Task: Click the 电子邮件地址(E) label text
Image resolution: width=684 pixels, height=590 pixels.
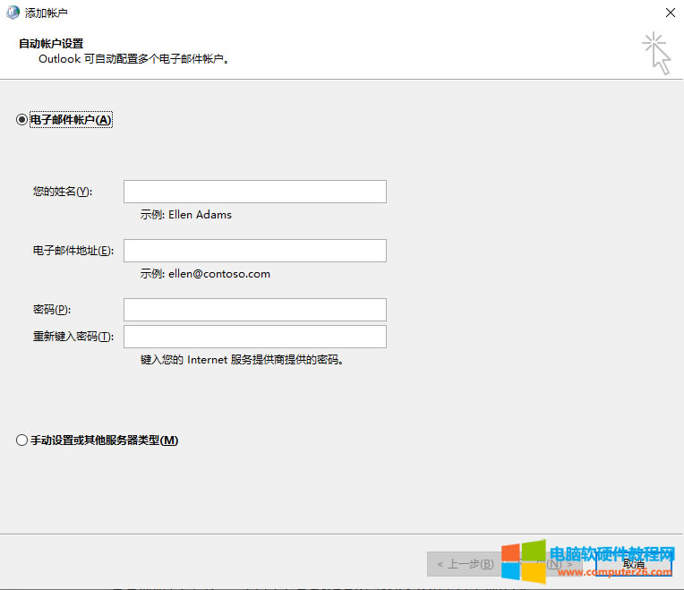Action: pos(73,251)
